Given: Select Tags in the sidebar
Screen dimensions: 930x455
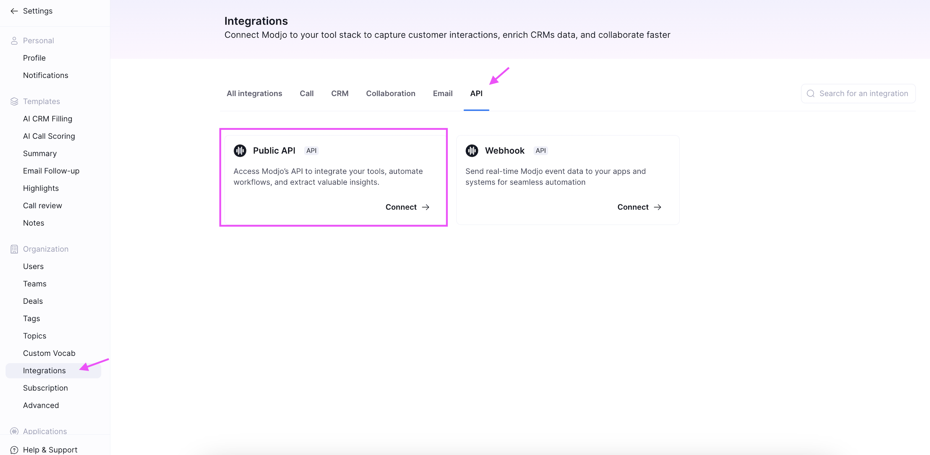Looking at the screenshot, I should (32, 318).
